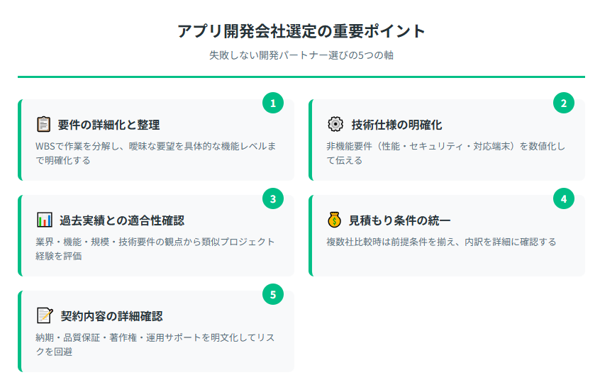This screenshot has width=600, height=387.
Task: Click the bar chart icon beside 過去実績との適合性確認
Action: pyautogui.click(x=45, y=220)
